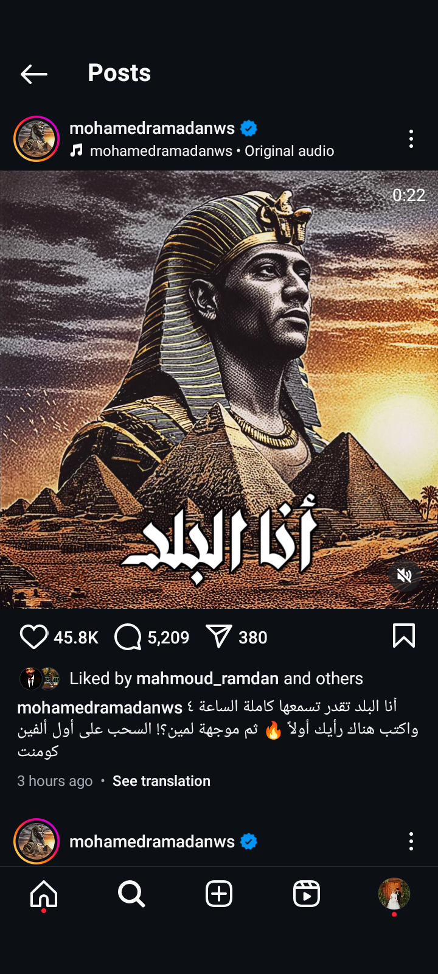Save the post using the bookmark icon
Screen dimensions: 438x974
[x=404, y=636]
